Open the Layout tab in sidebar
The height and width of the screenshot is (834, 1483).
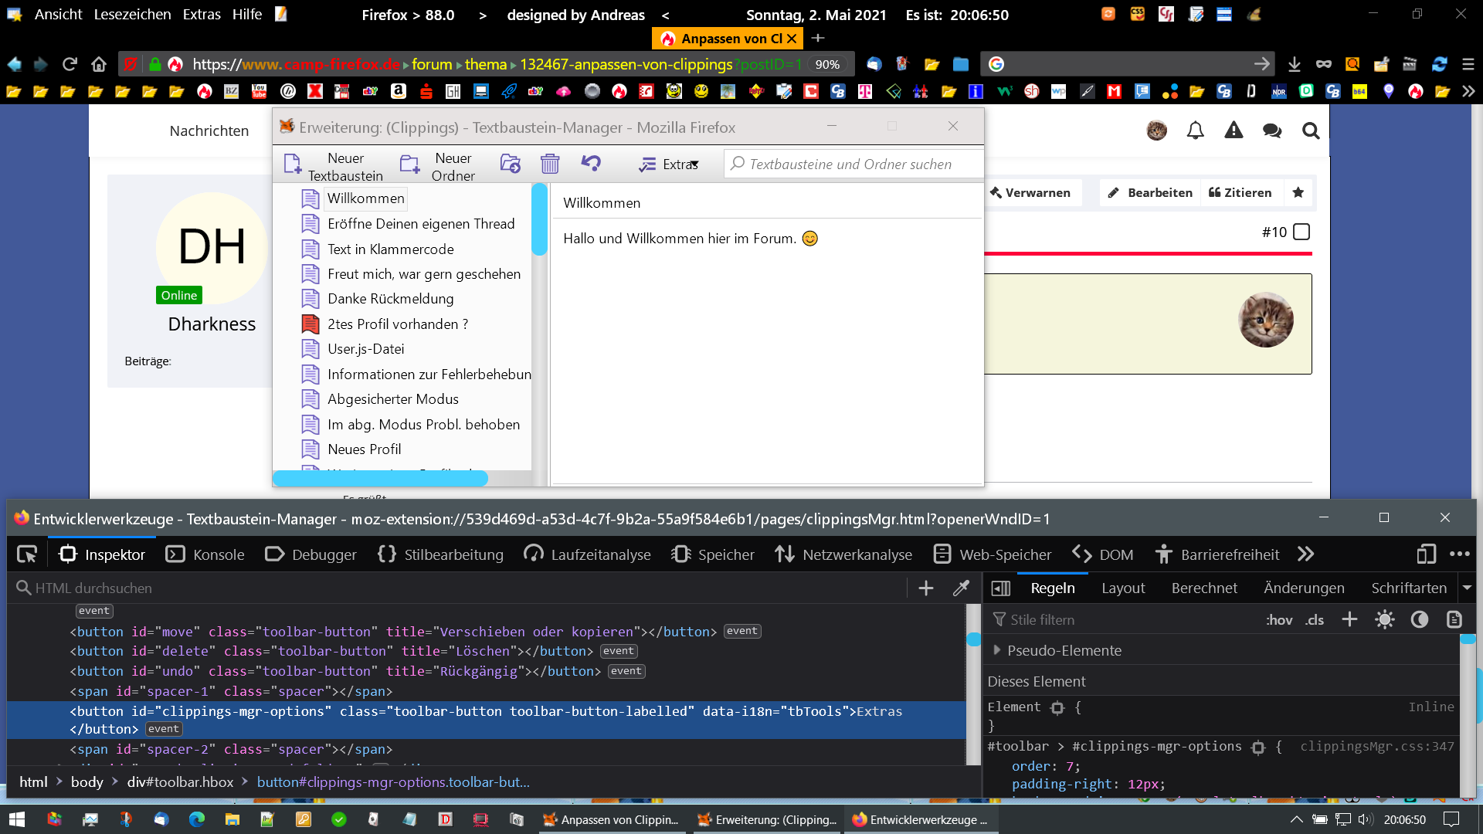click(1123, 588)
